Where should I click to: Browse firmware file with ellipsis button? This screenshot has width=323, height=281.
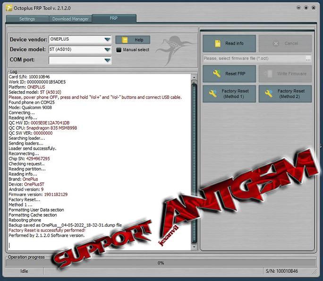tap(308, 59)
